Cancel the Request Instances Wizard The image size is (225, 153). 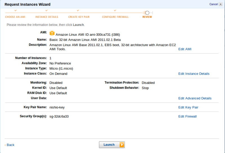pyautogui.click(x=213, y=4)
